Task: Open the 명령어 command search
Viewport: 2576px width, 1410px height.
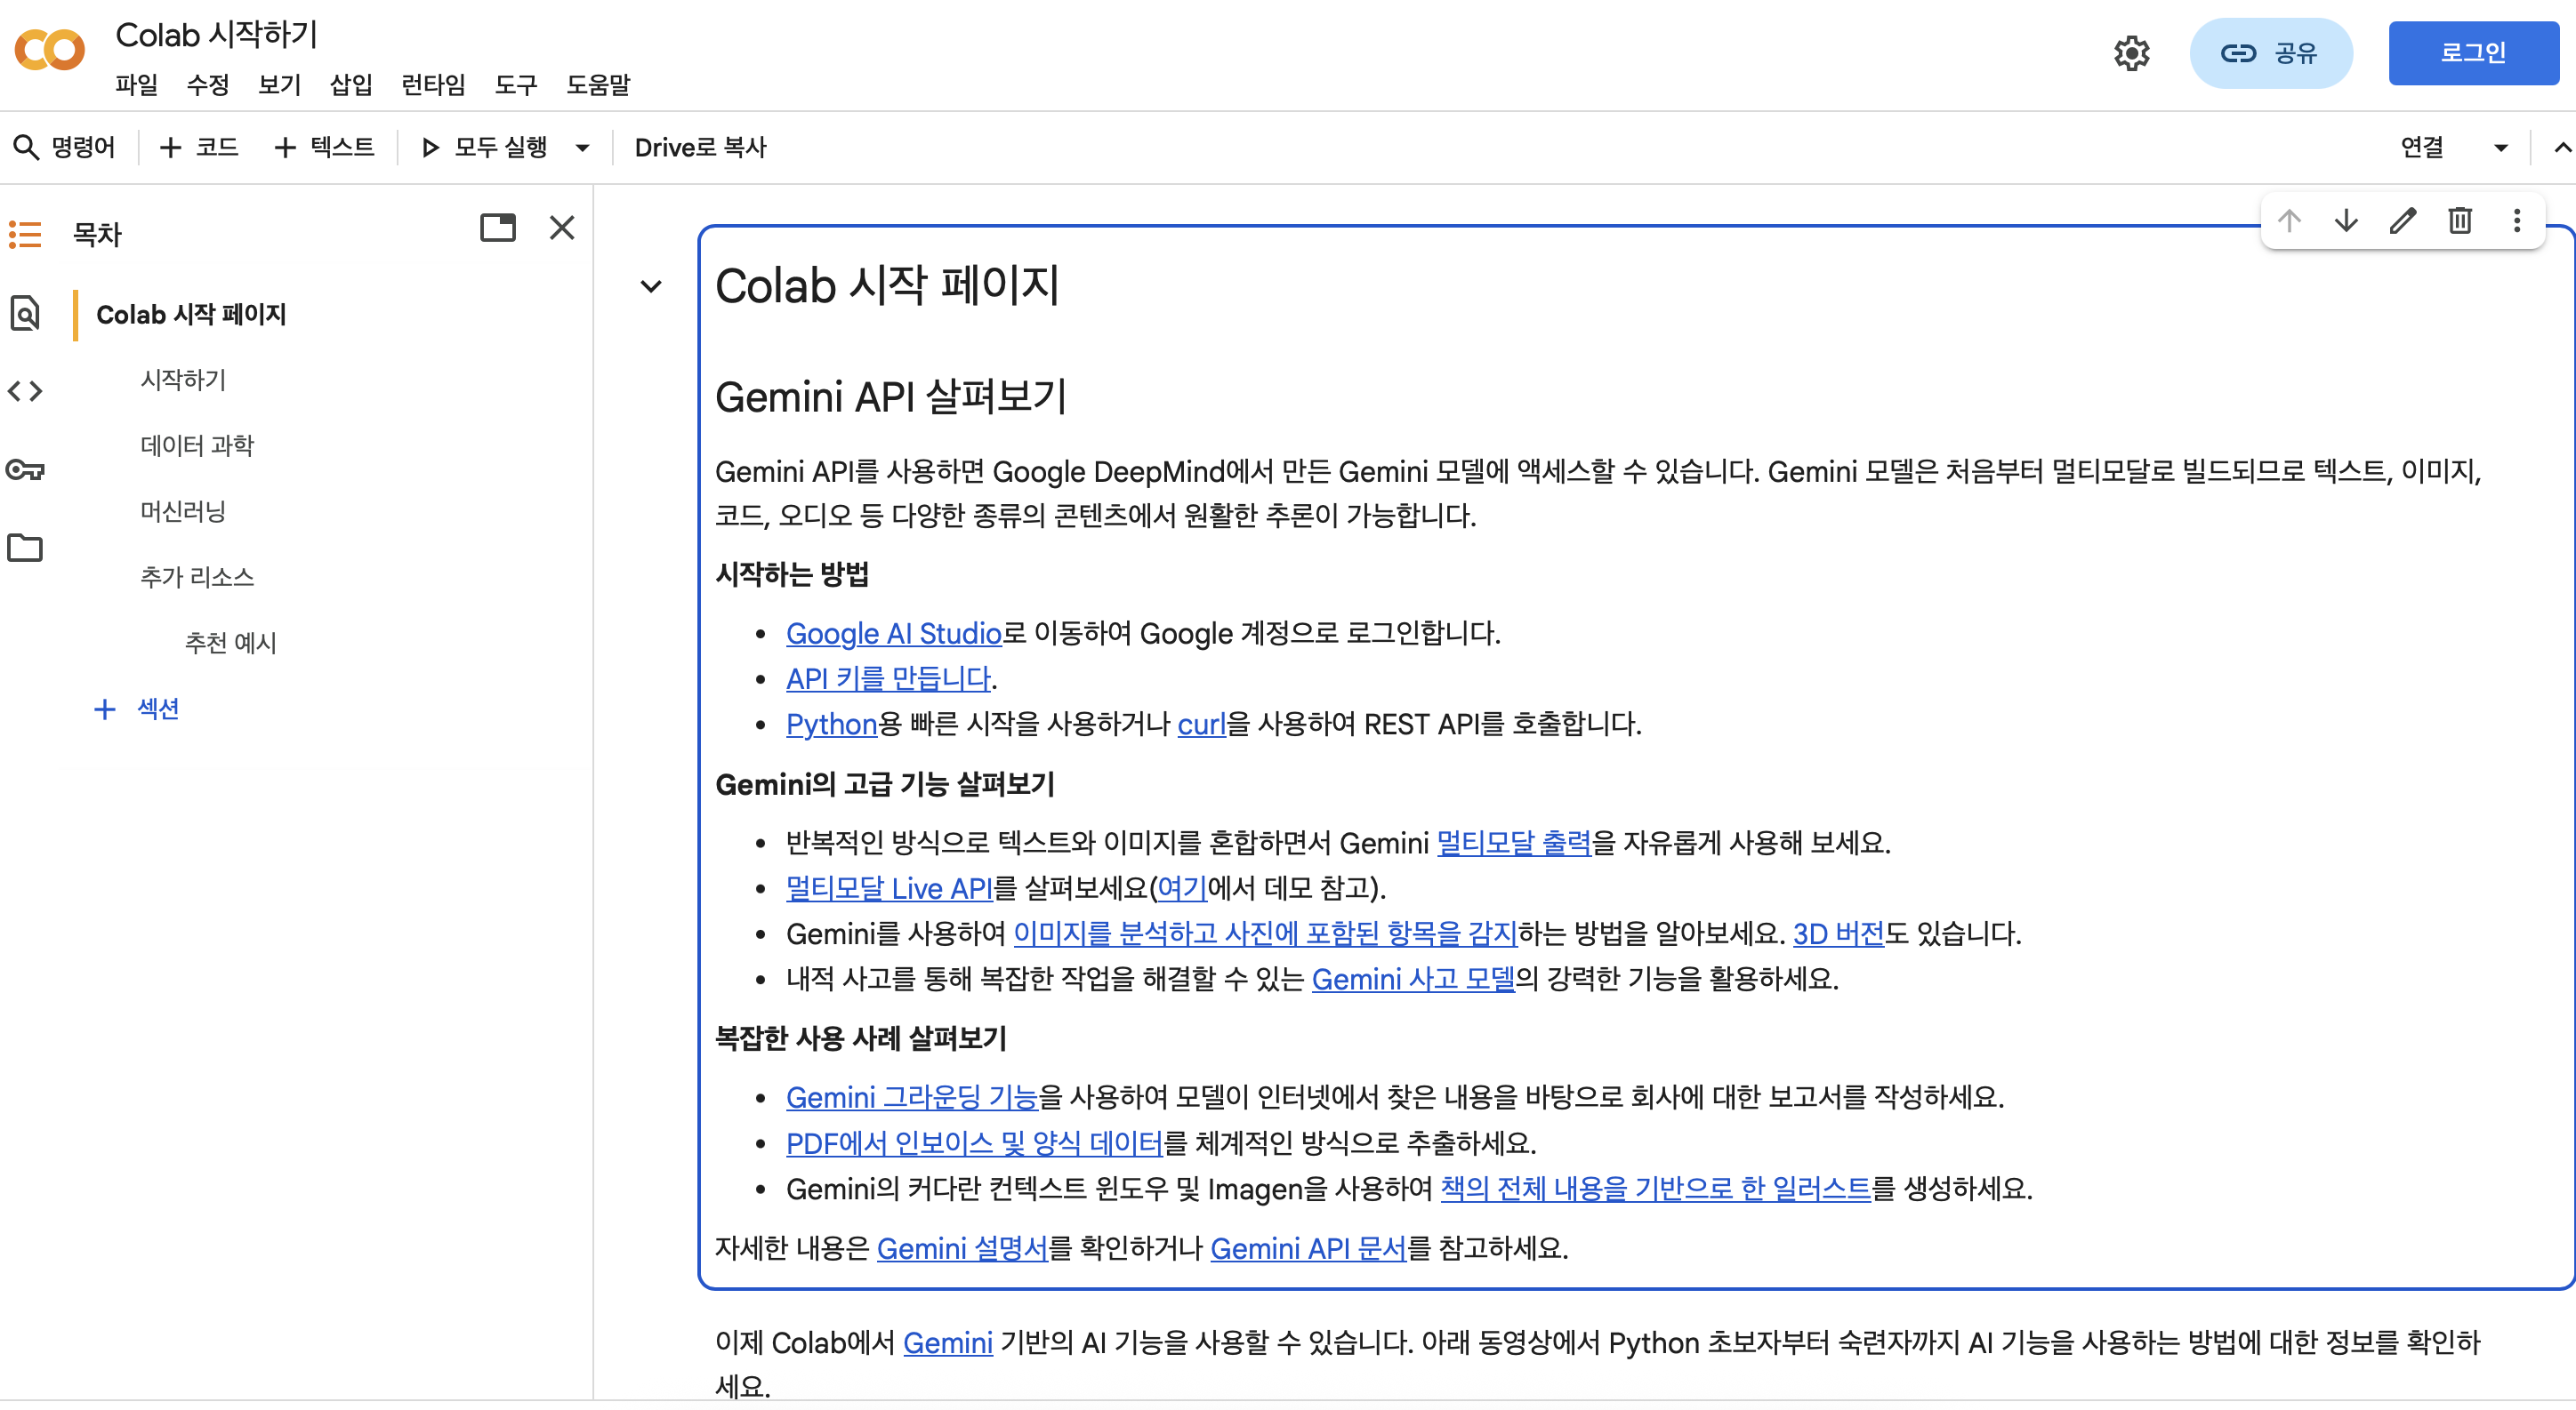Action: pyautogui.click(x=64, y=148)
